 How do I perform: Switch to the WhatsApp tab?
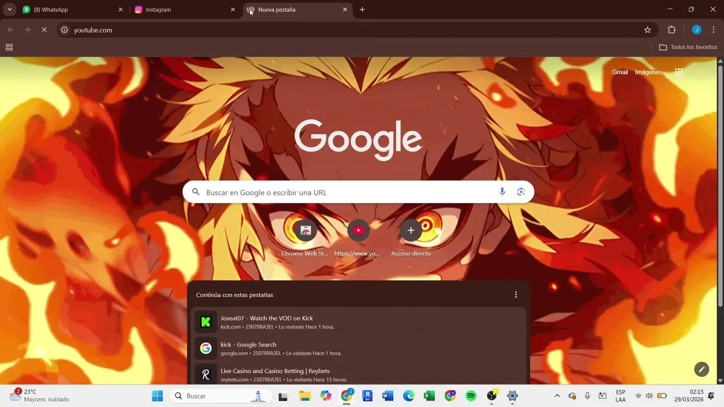[x=72, y=10]
